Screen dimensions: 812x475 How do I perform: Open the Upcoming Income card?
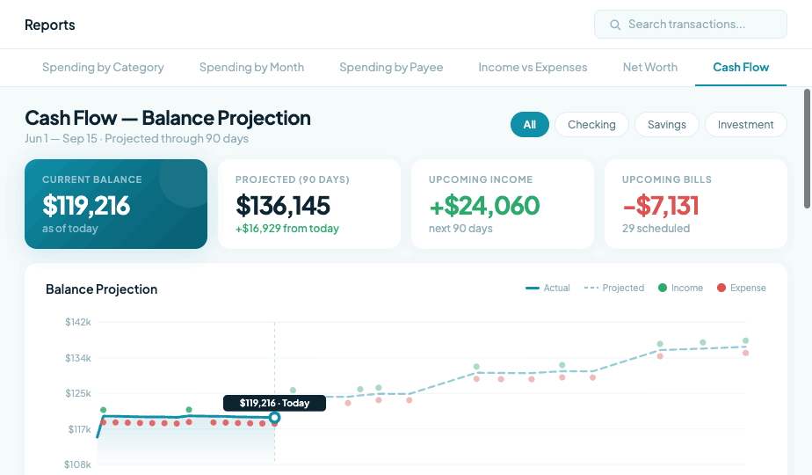(503, 204)
